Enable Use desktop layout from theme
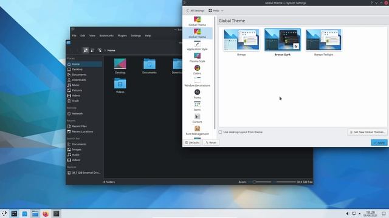Image resolution: width=389 pixels, height=218 pixels. (220, 132)
